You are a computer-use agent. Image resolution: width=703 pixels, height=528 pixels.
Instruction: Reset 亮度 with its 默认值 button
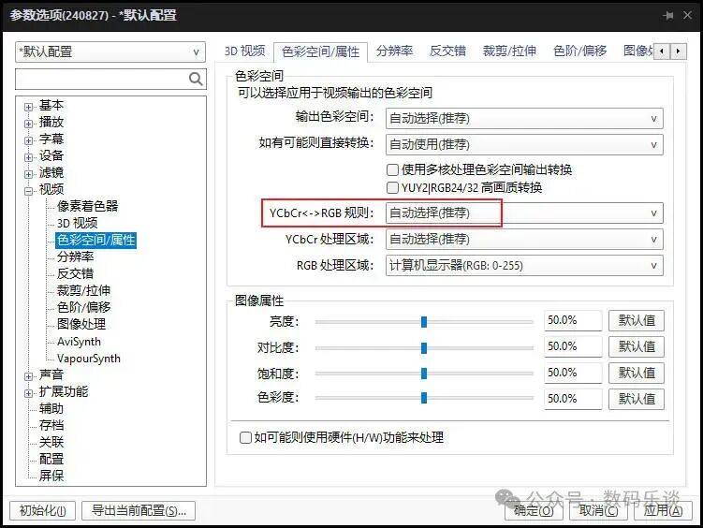[x=637, y=320]
